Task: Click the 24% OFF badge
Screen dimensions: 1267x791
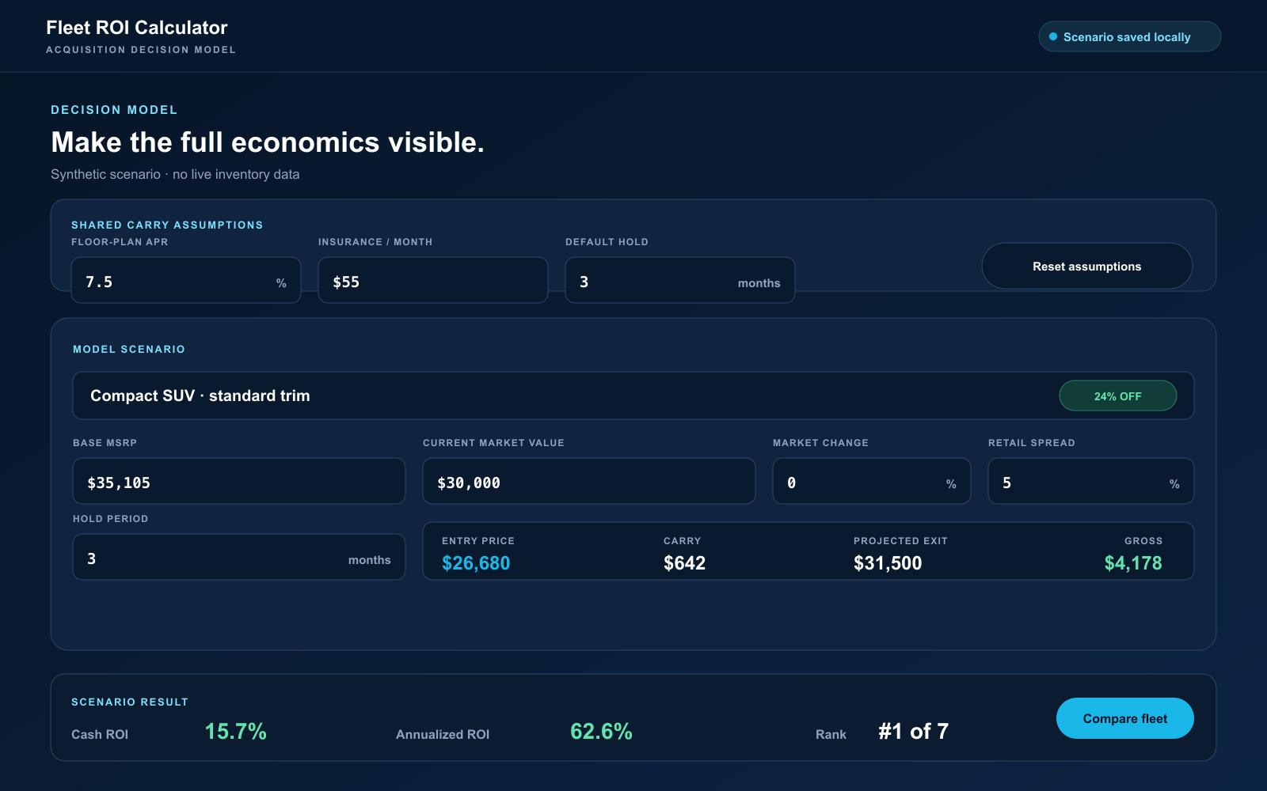Action: 1117,396
